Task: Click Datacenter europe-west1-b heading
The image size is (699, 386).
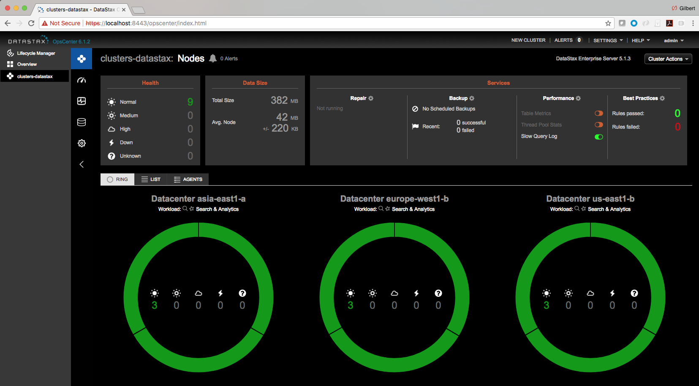Action: pos(394,199)
